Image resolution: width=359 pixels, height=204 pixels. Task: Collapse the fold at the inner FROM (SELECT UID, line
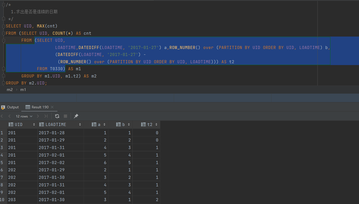(3, 40)
